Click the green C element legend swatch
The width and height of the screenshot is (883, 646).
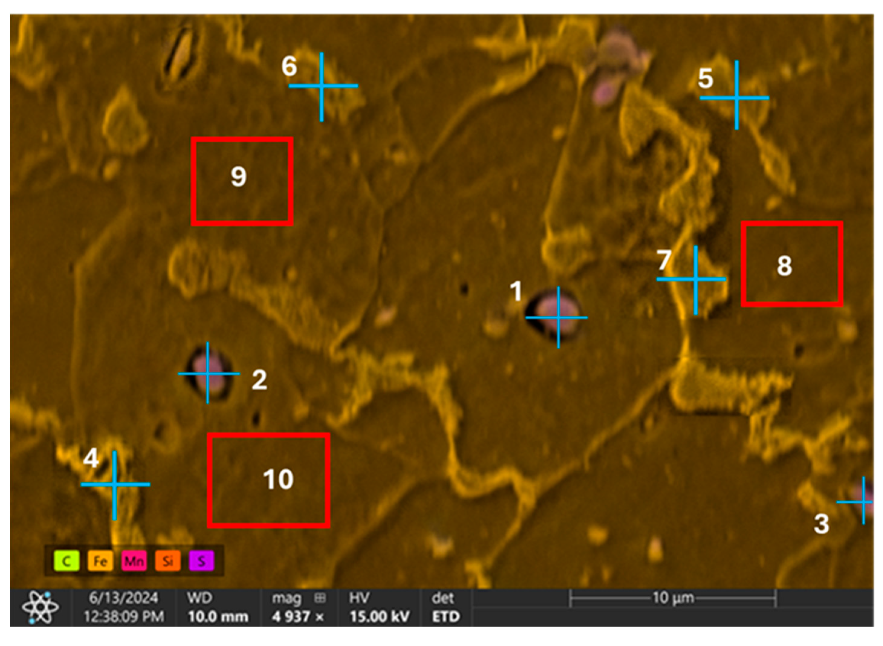66,561
